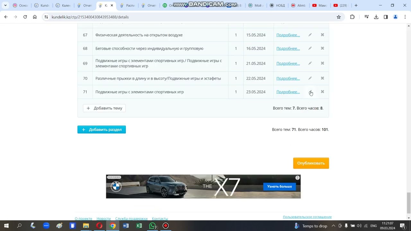Switch to the Распи browser tab

(128, 5)
